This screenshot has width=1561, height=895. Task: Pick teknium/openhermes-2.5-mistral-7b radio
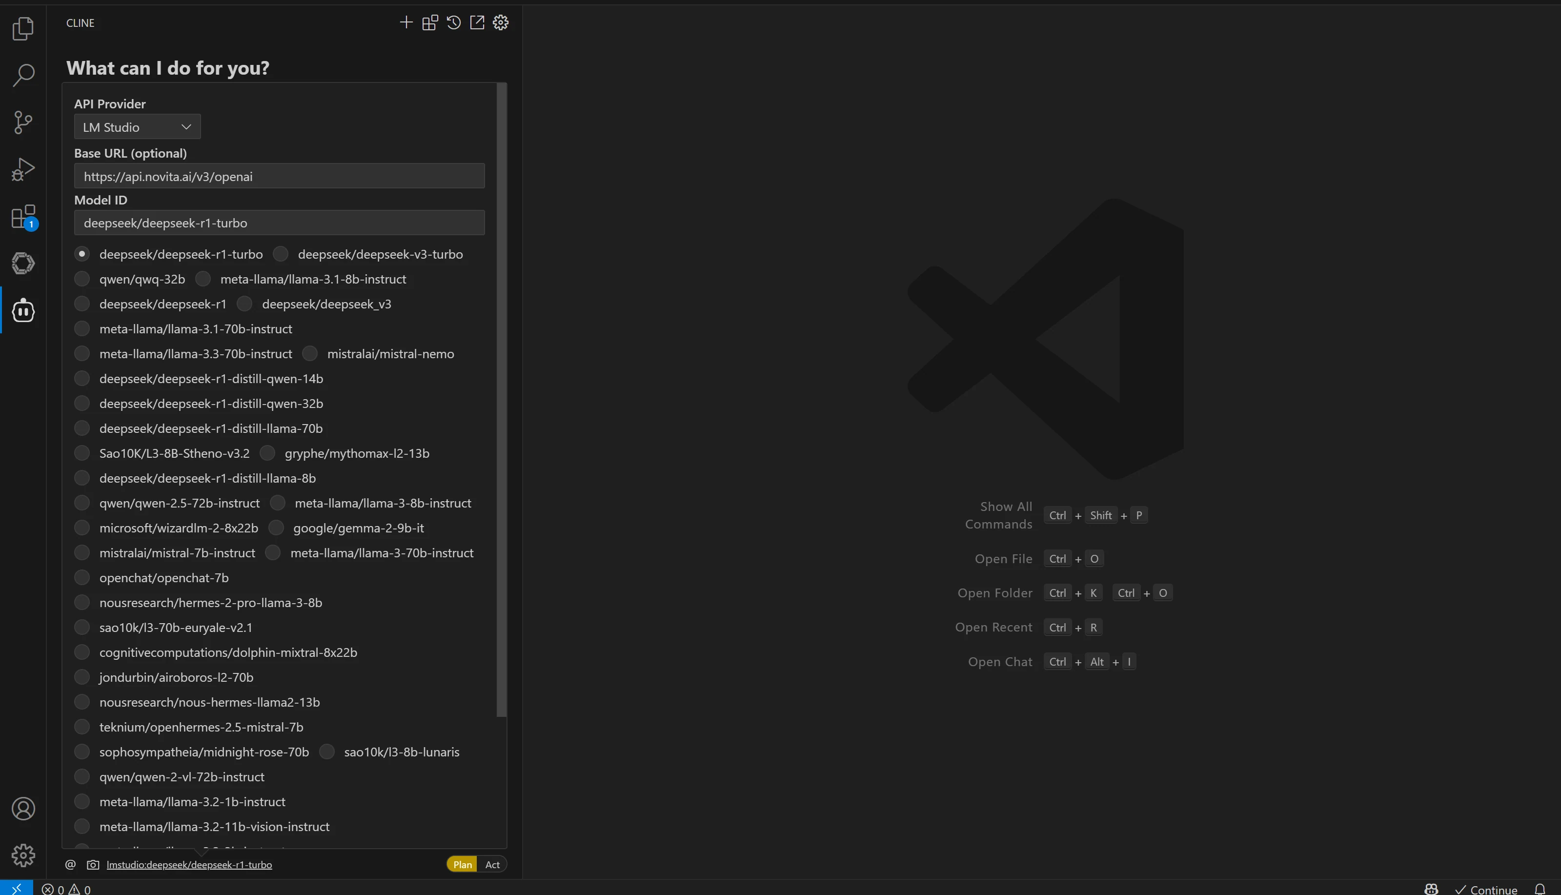(82, 727)
